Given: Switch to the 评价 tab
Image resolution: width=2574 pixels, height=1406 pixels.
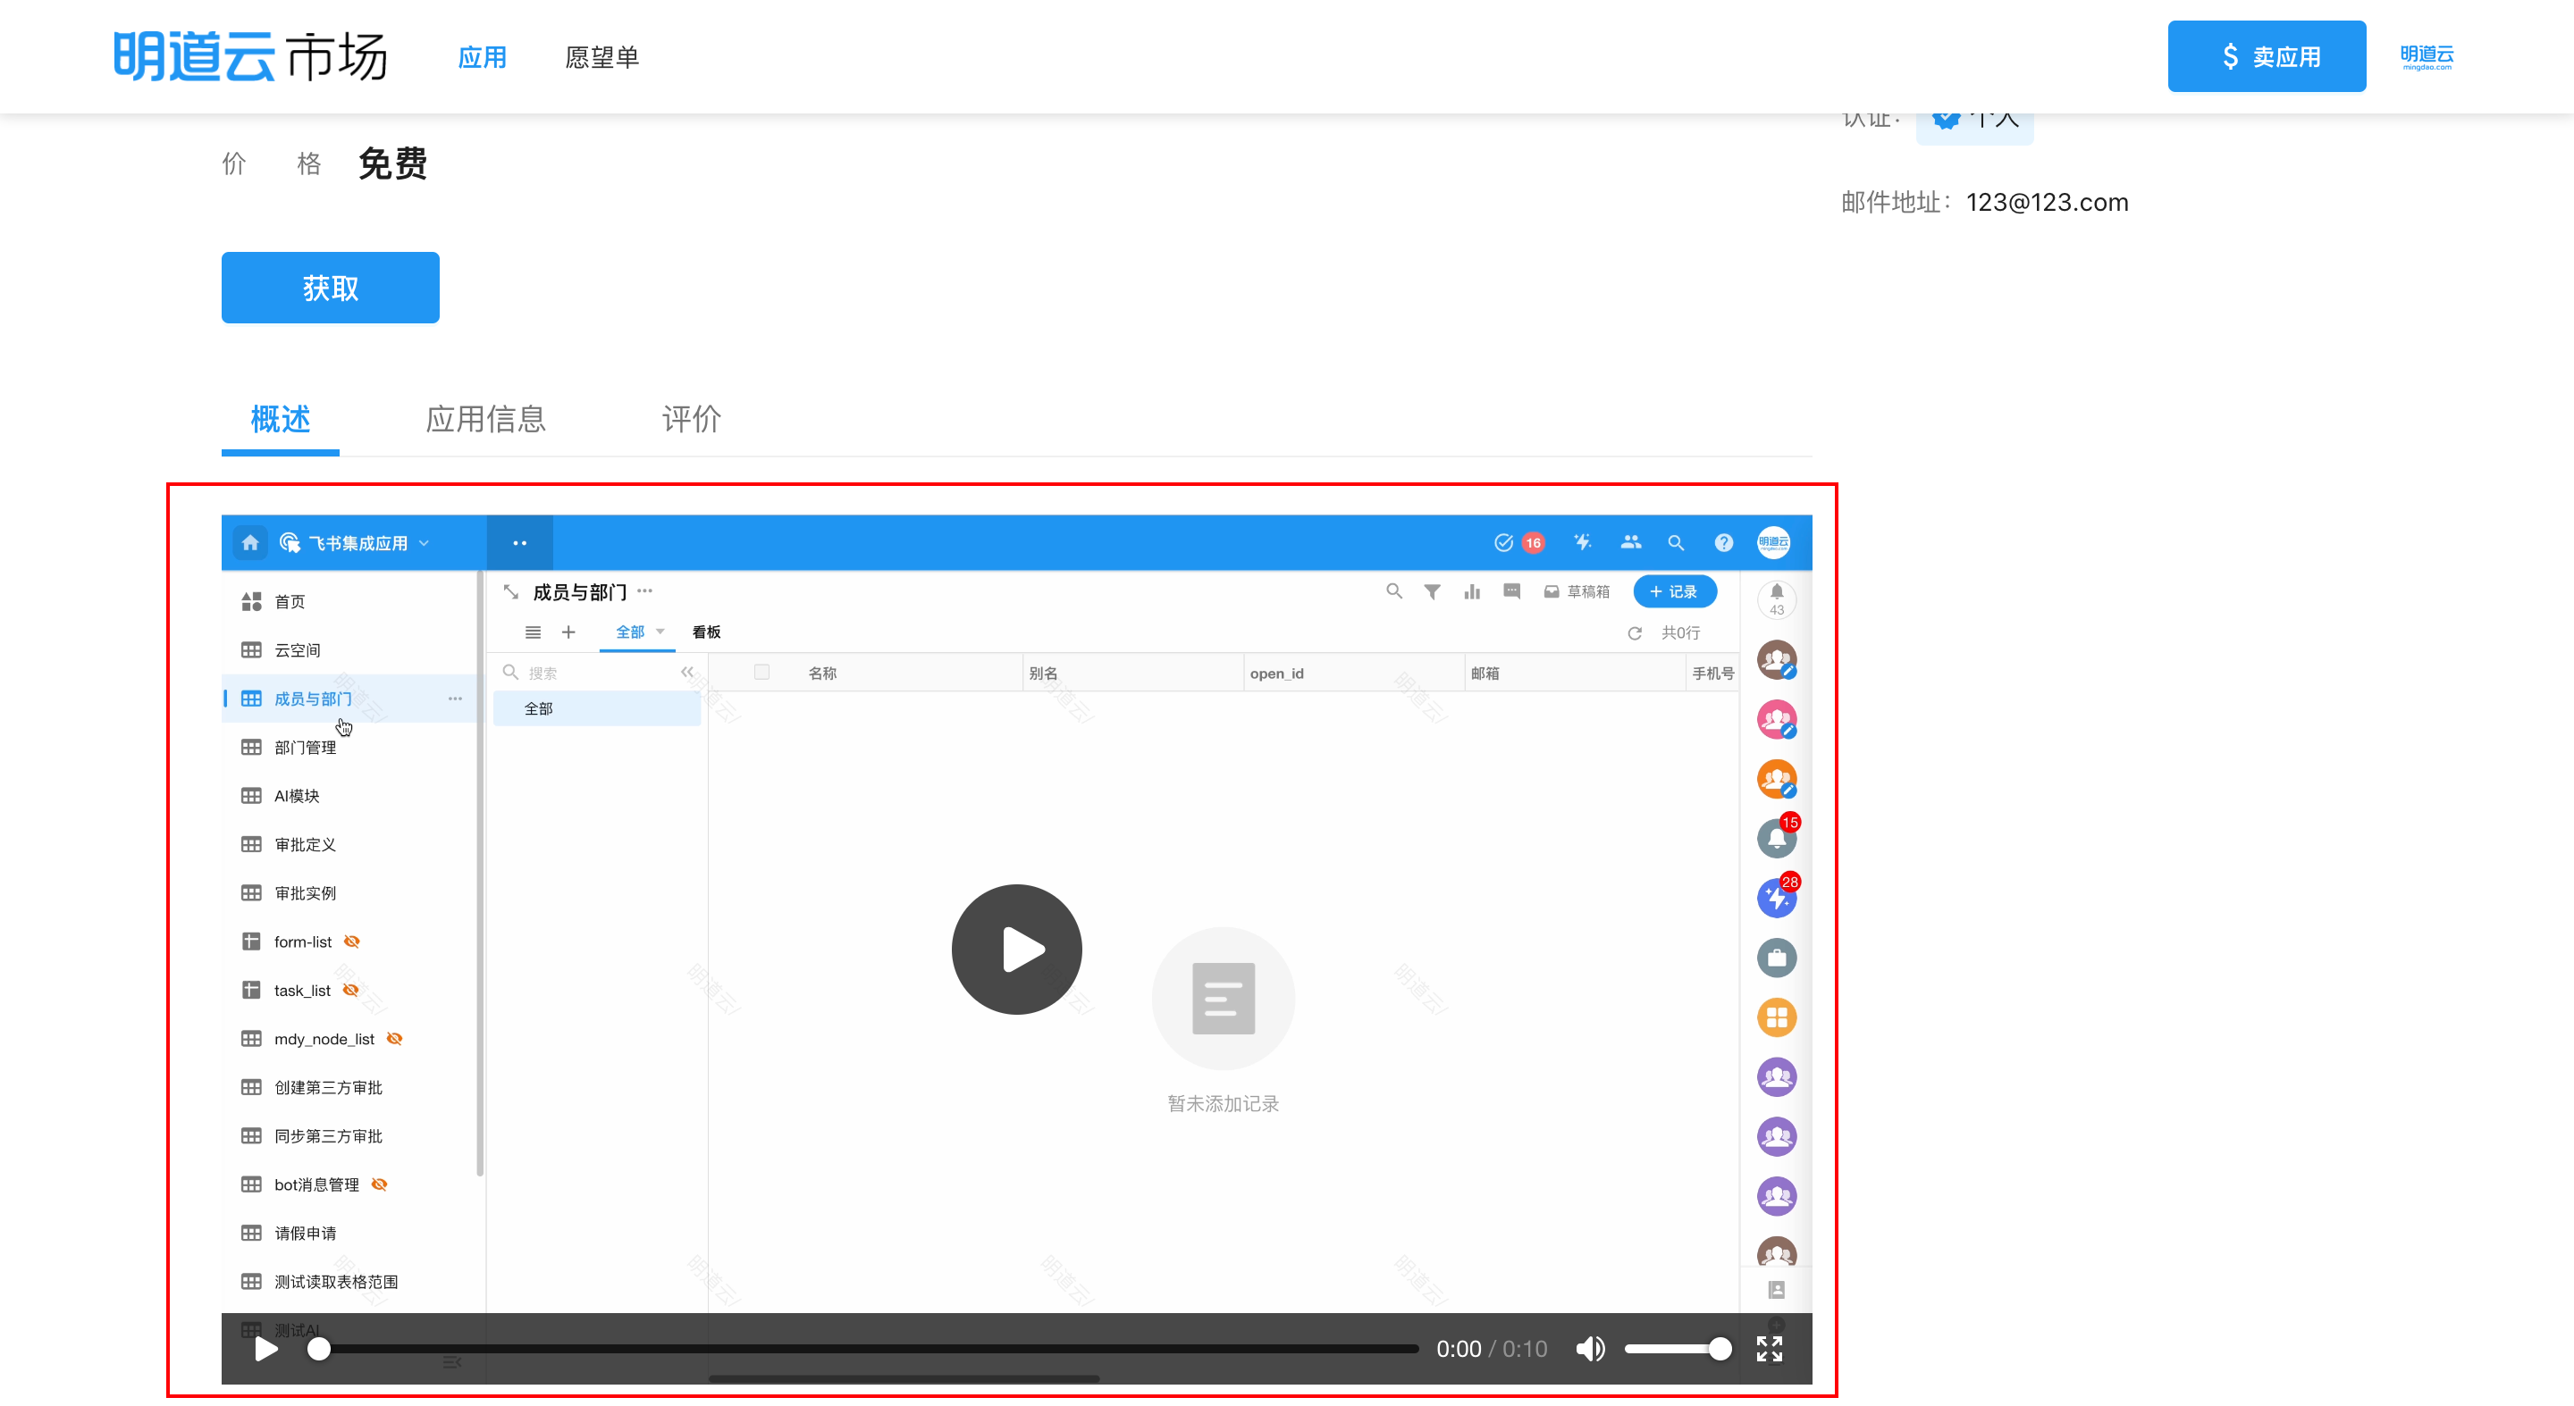Looking at the screenshot, I should [692, 418].
